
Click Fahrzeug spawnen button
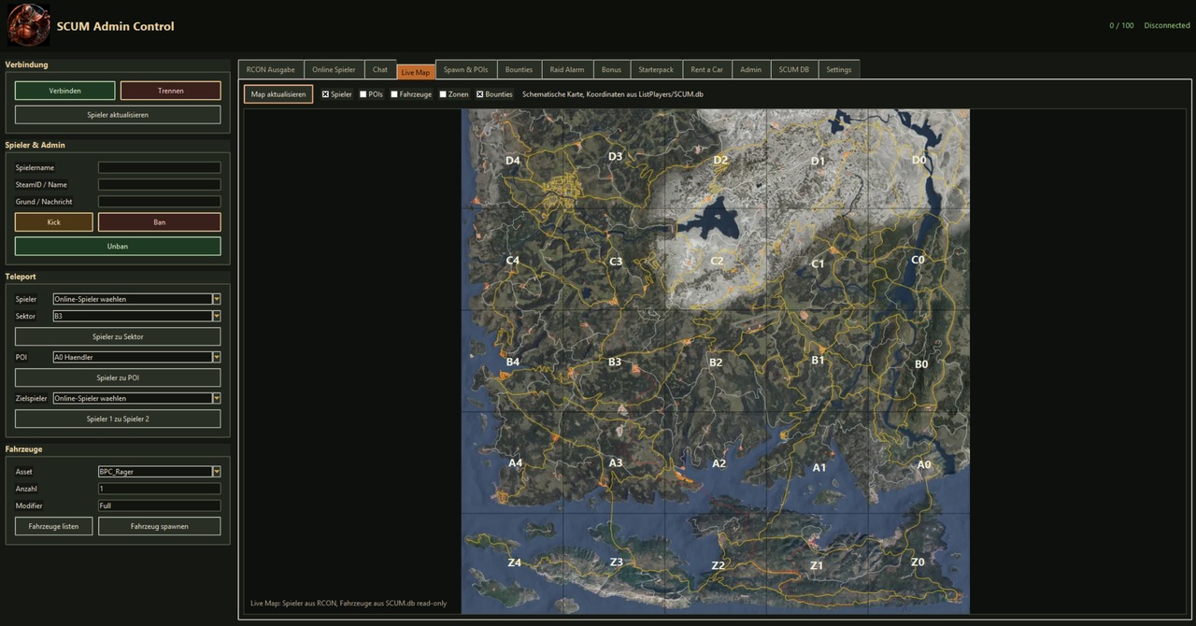click(x=160, y=526)
